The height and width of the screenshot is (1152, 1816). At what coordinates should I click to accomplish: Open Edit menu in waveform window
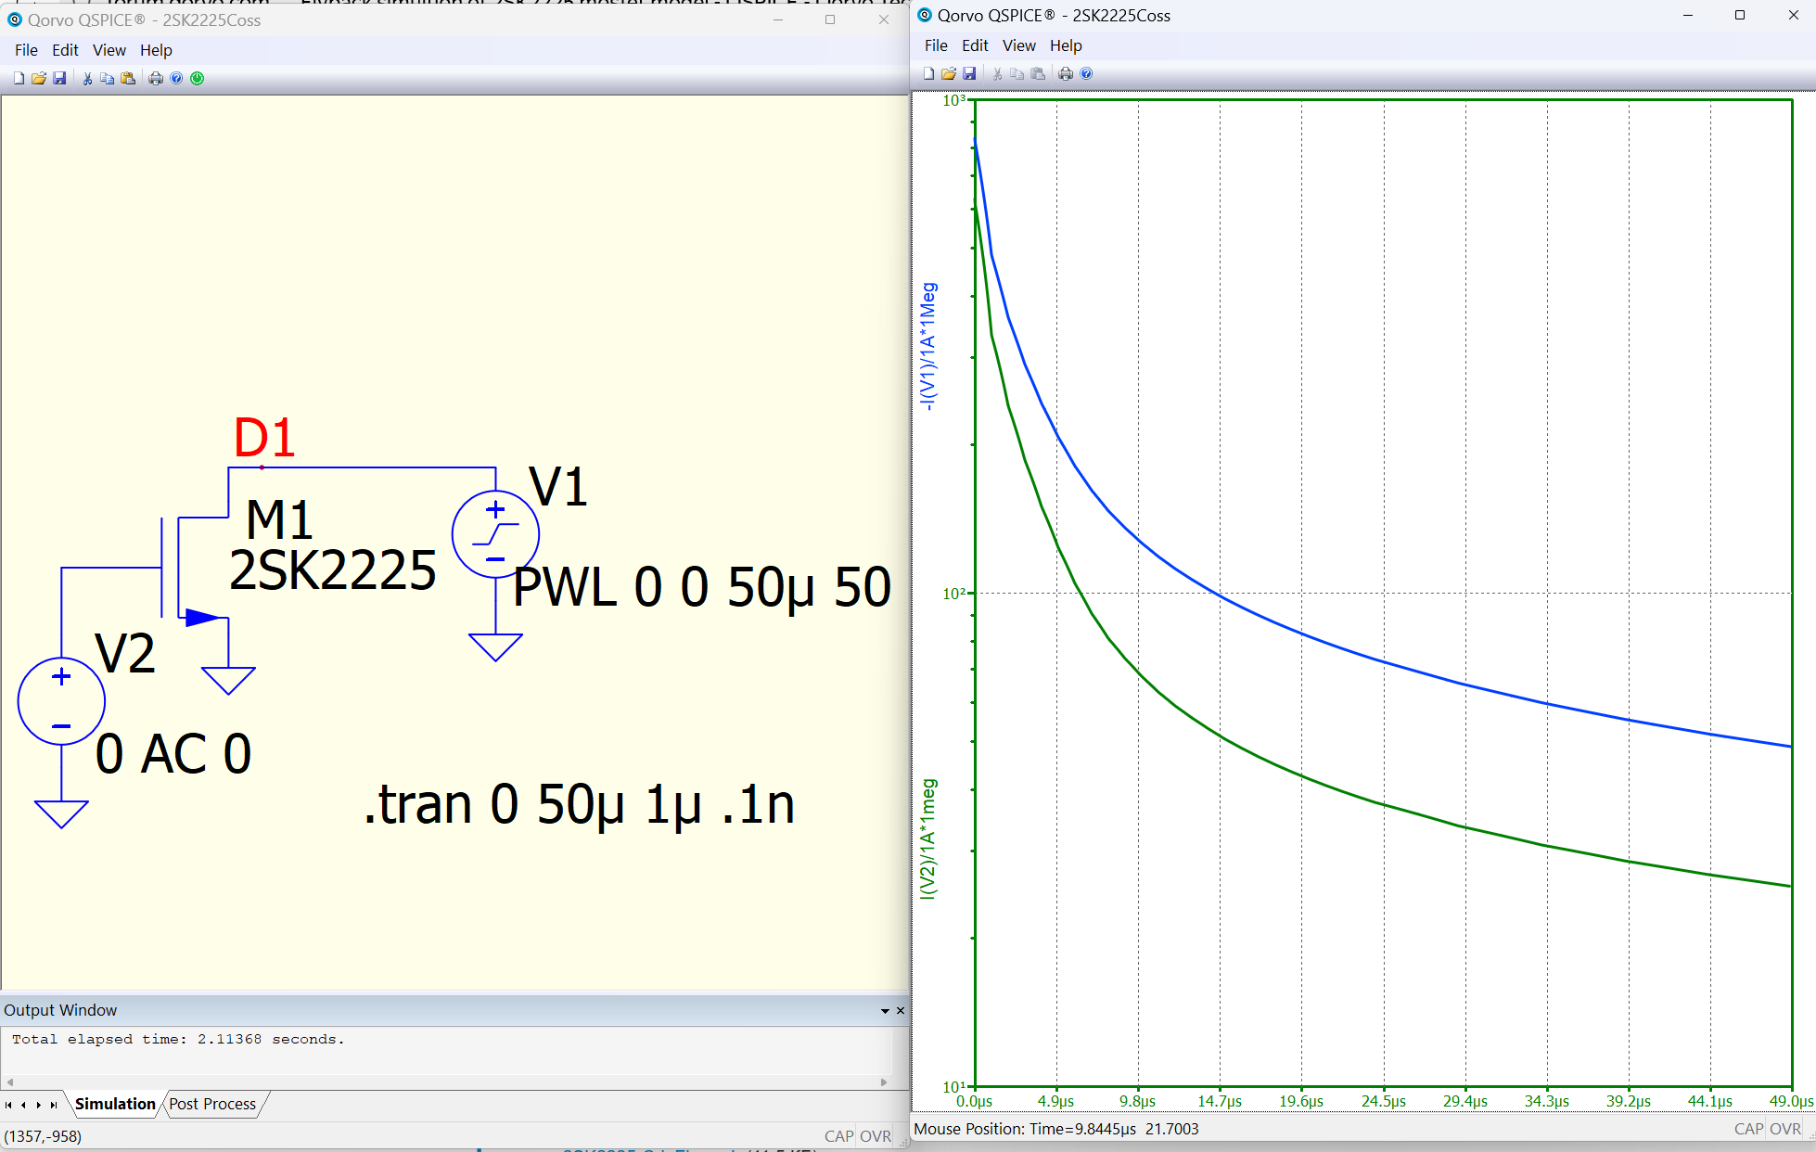(x=974, y=45)
